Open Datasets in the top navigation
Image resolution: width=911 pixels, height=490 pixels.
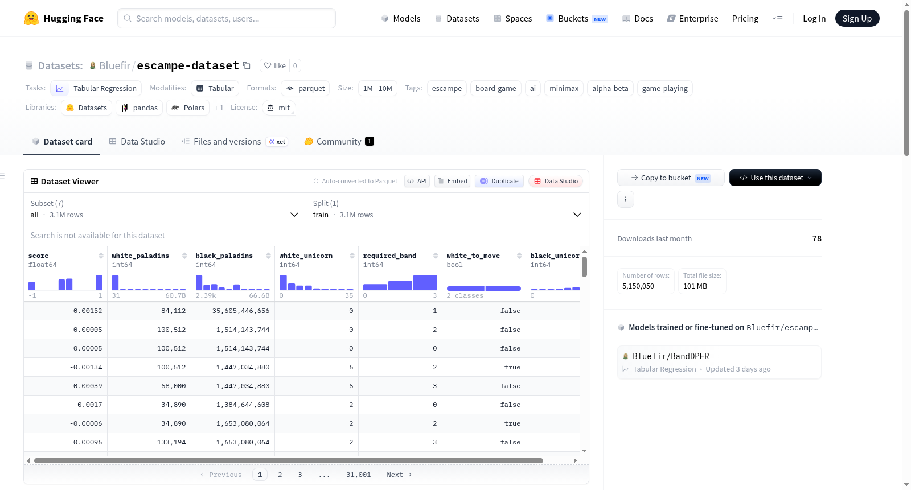pyautogui.click(x=457, y=18)
